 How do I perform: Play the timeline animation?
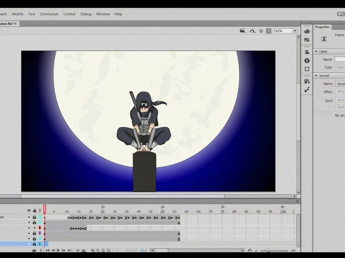(58, 250)
